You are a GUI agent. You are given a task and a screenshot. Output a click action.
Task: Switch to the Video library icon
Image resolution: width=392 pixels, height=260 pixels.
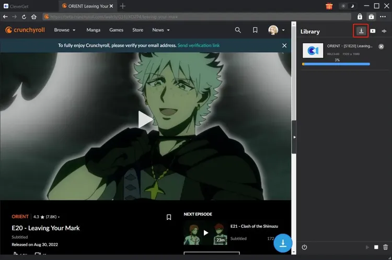pos(373,31)
